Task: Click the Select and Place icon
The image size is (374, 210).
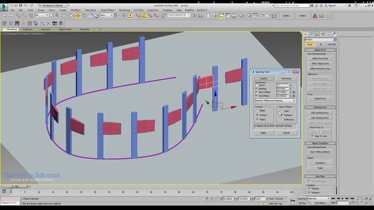Action: tap(96, 16)
